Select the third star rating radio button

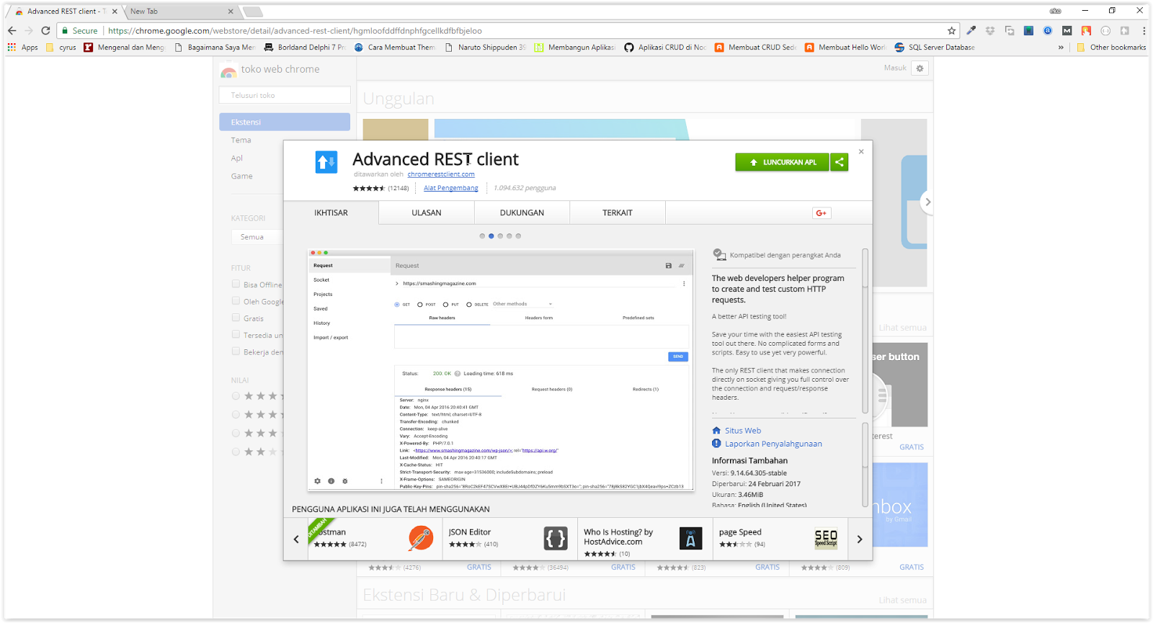pos(236,434)
